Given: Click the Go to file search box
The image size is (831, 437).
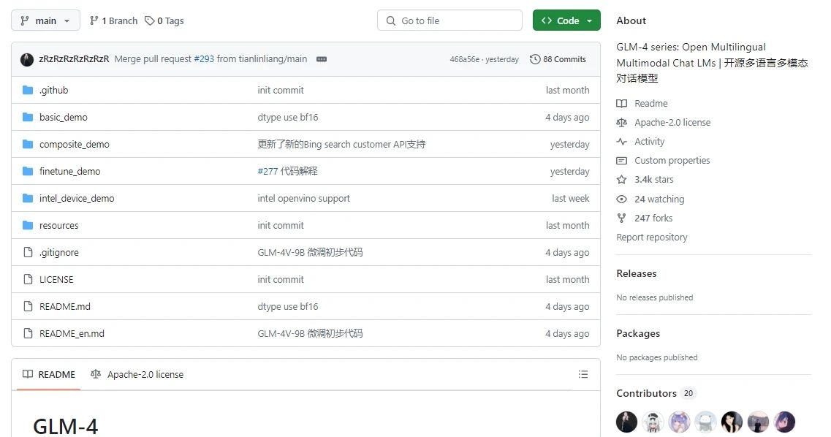Looking at the screenshot, I should pyautogui.click(x=449, y=20).
